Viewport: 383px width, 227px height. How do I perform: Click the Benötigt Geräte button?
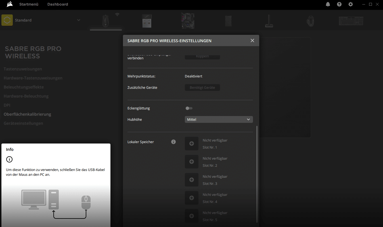coord(202,88)
